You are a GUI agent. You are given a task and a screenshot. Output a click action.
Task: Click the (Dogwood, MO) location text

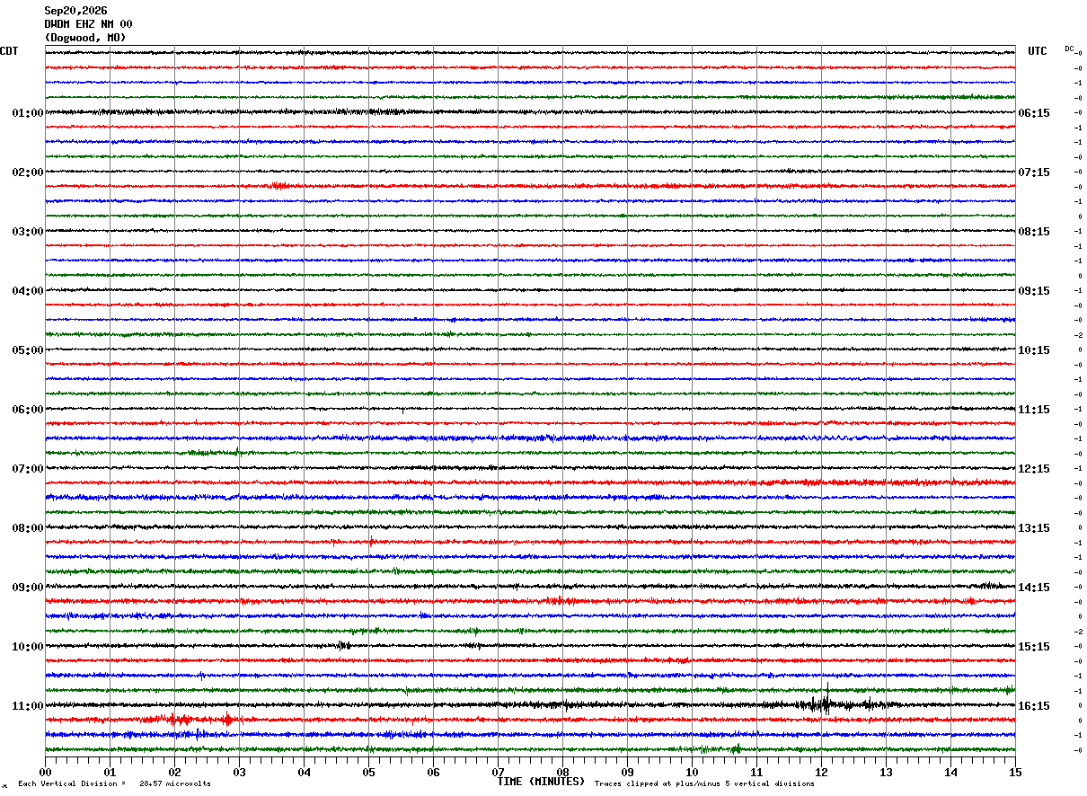(x=85, y=38)
